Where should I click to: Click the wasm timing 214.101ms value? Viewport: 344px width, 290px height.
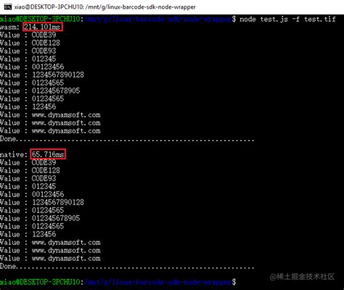[x=43, y=27]
